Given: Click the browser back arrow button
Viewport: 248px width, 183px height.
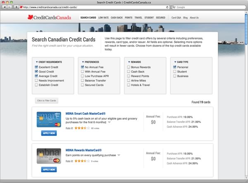Looking at the screenshot, I should pyautogui.click(x=5, y=7).
